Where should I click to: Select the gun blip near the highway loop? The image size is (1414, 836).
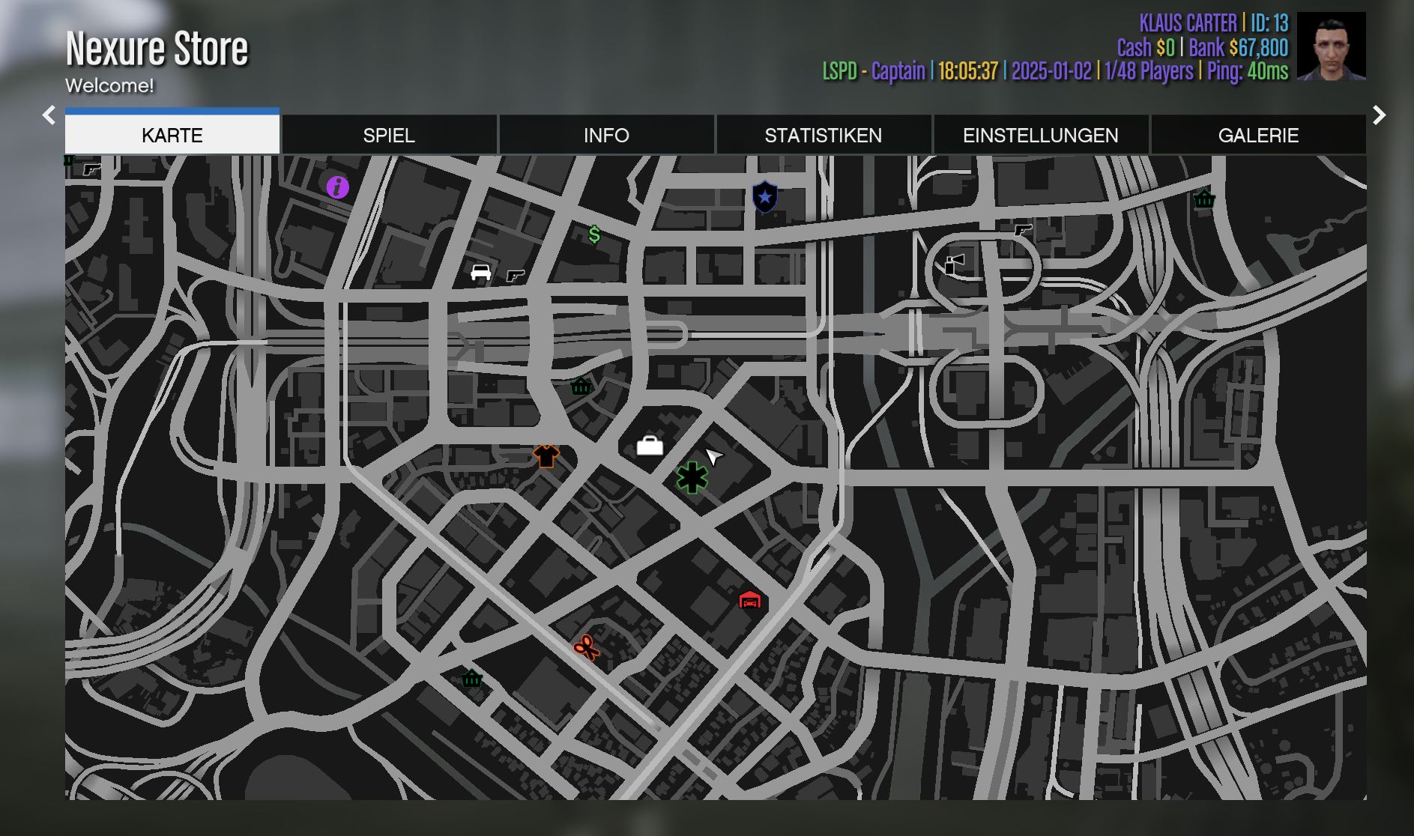click(1023, 230)
